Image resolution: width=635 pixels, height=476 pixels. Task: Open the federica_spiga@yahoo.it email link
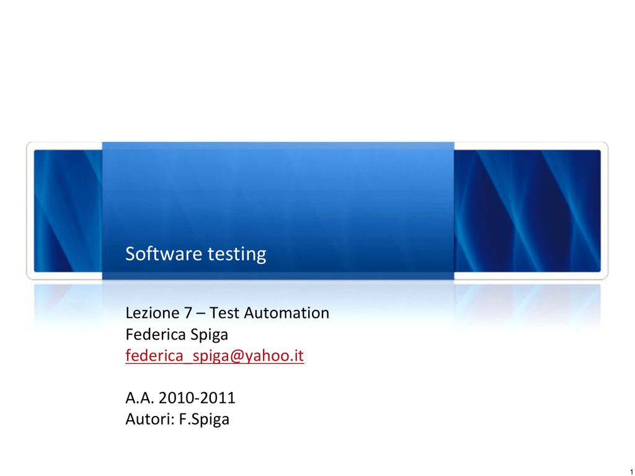coord(215,356)
